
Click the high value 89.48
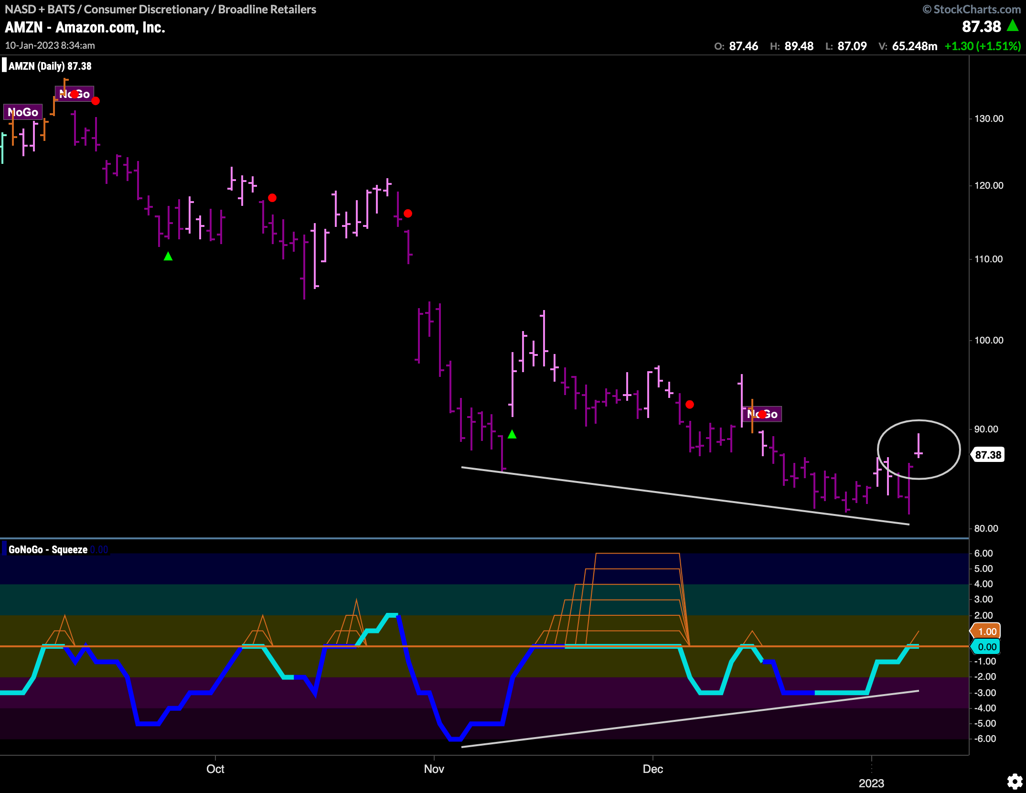pos(799,46)
